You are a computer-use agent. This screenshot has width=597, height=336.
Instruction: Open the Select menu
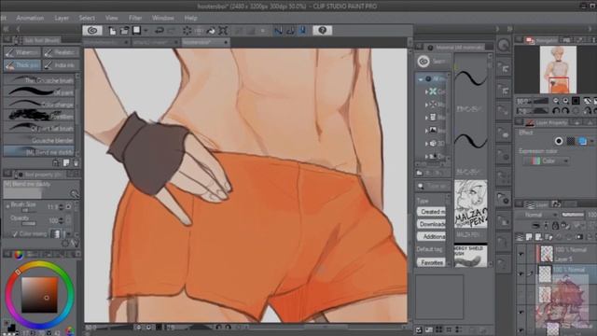point(87,18)
